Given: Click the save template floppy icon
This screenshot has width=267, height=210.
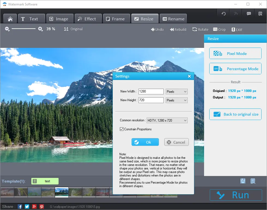Looking at the screenshot, I should tap(243, 181).
